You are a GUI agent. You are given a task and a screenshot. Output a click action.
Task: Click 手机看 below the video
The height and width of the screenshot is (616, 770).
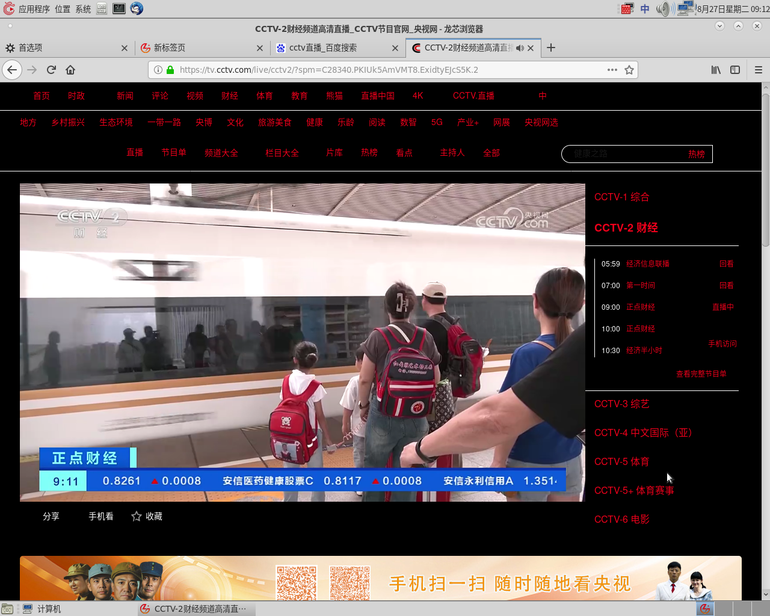[x=101, y=516]
